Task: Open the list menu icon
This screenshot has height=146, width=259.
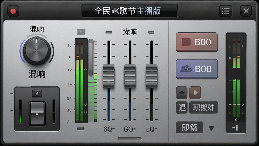Action: pyautogui.click(x=226, y=11)
